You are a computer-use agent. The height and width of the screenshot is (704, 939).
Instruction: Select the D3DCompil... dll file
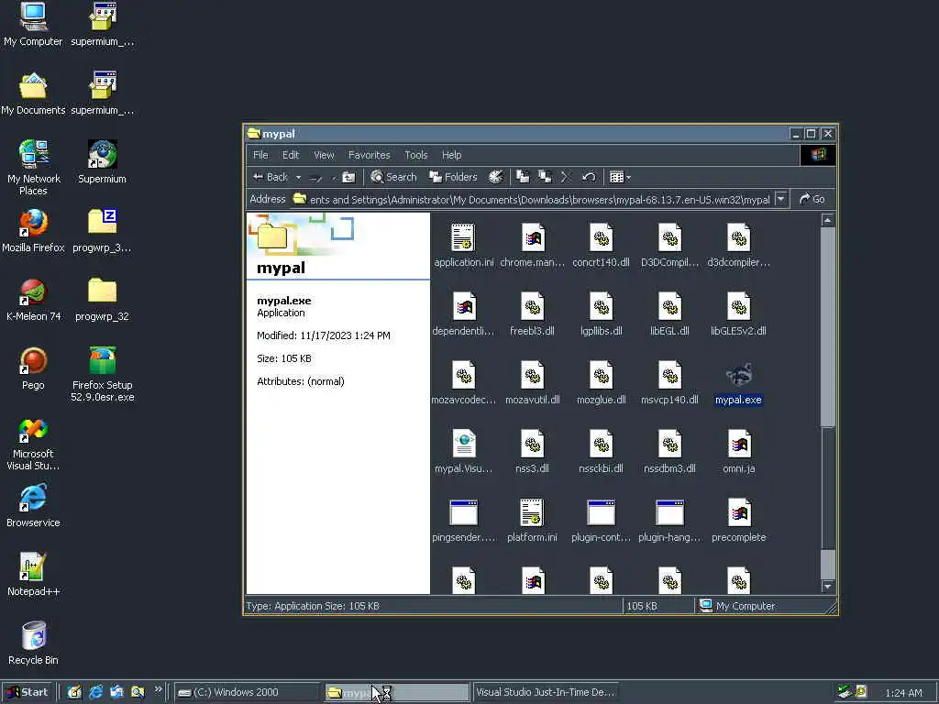click(x=669, y=246)
